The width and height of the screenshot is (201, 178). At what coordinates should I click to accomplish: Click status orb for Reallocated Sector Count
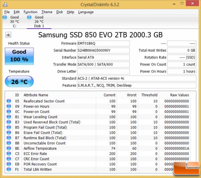(9, 101)
